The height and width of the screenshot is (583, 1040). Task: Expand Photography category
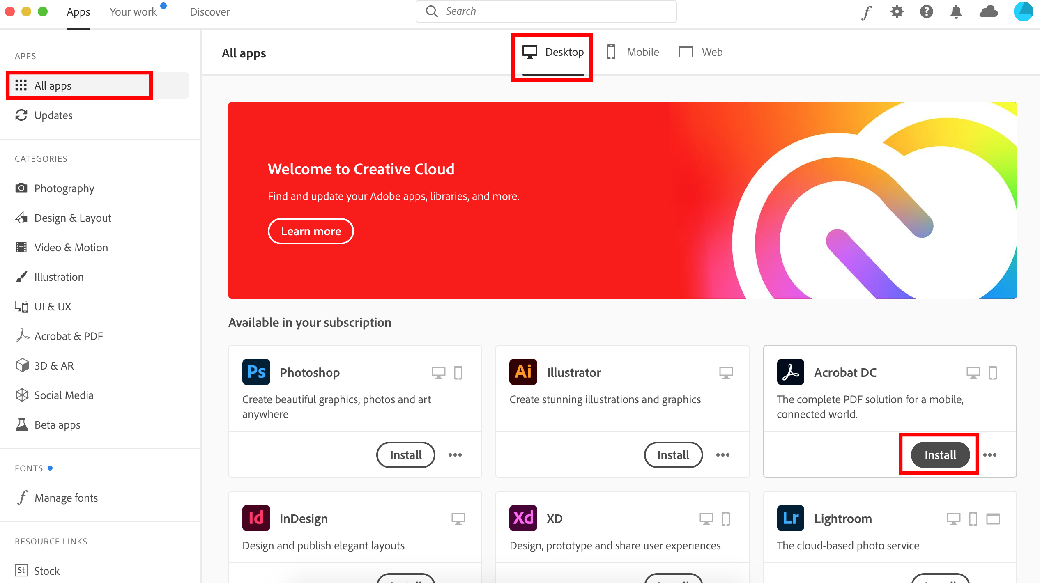[x=64, y=188]
